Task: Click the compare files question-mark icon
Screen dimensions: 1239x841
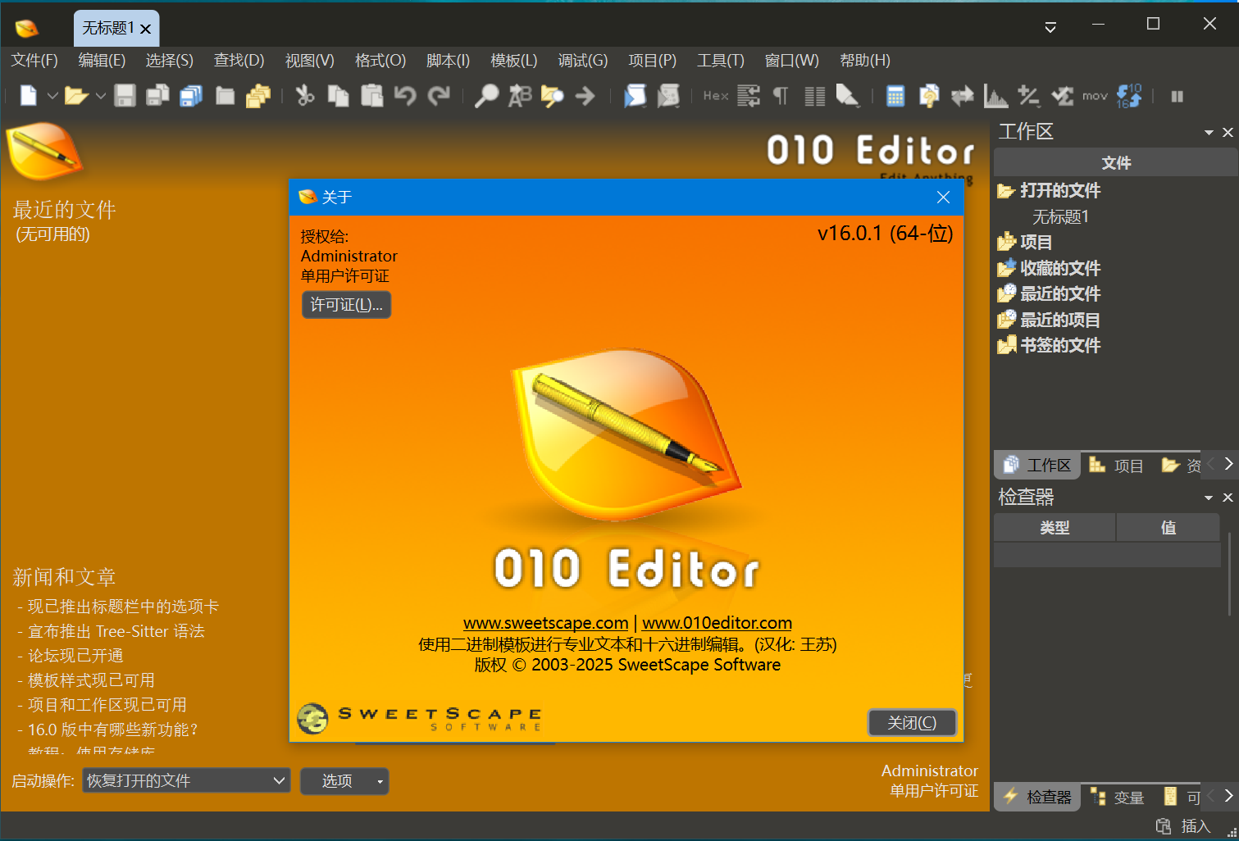Action: pos(929,96)
